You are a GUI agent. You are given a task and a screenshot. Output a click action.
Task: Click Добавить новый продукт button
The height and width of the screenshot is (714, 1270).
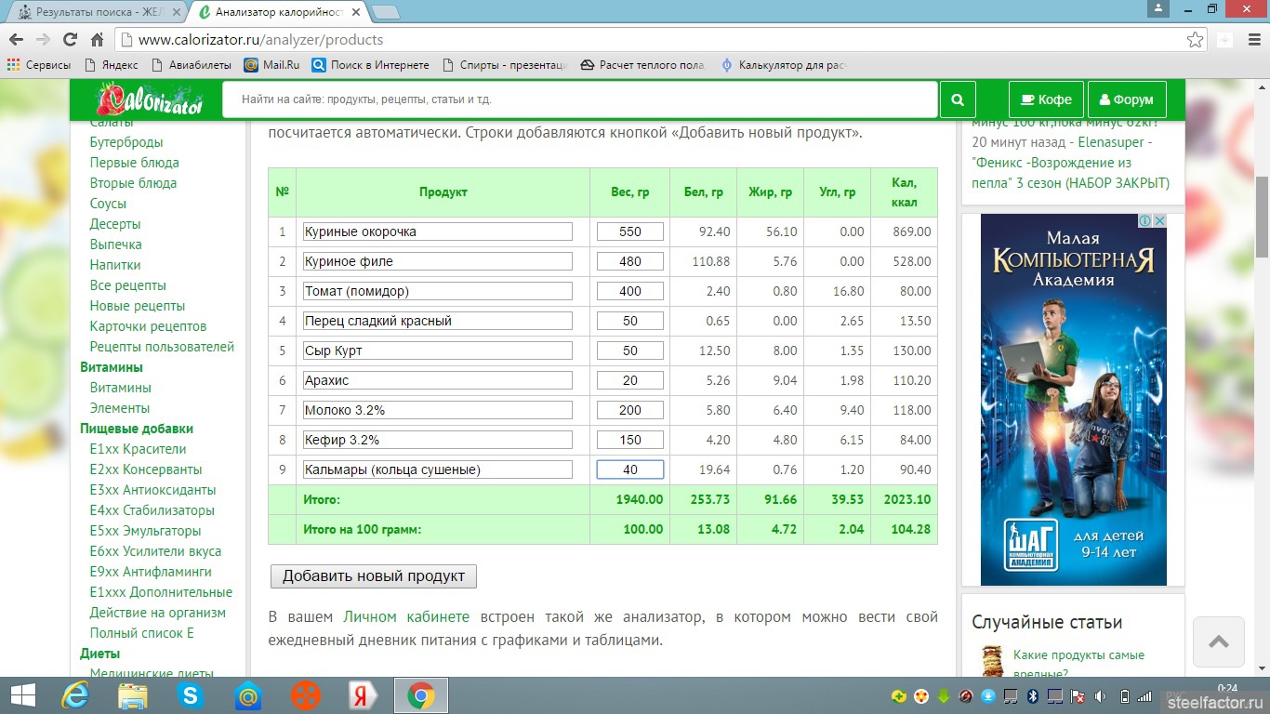click(x=374, y=575)
